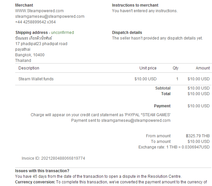This screenshot has height=186, width=212.
Task: Click the green 'unconfirmed' address status
Action: coord(62,33)
